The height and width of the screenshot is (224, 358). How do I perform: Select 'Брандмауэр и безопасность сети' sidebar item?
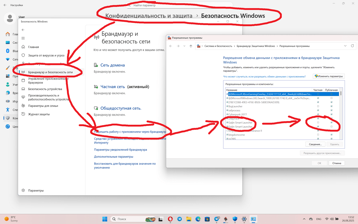click(50, 72)
